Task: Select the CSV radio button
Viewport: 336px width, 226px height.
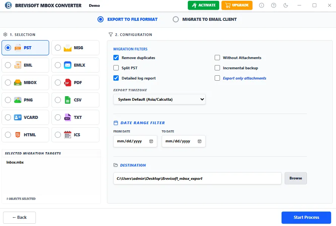Action: point(58,100)
